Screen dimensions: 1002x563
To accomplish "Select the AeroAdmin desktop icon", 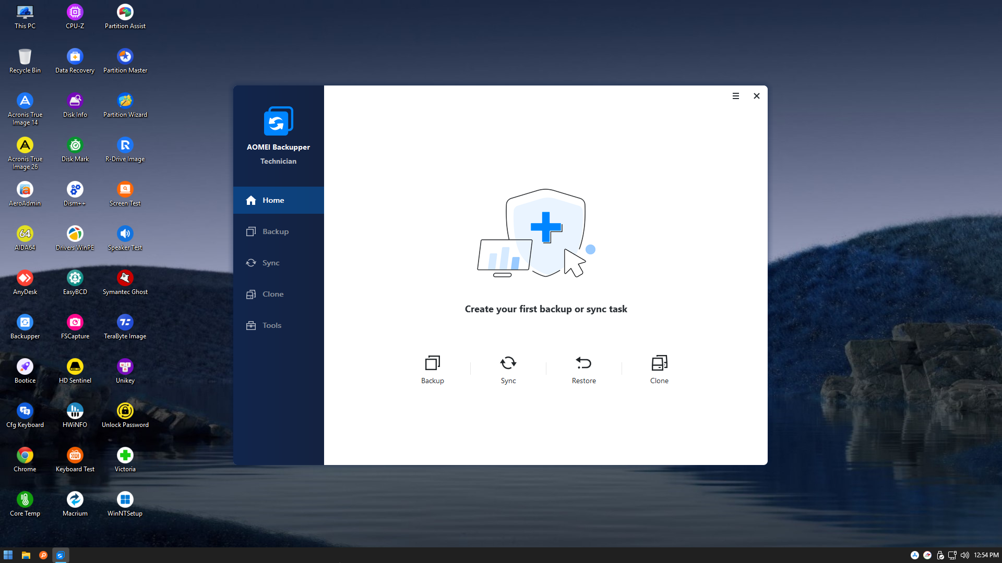I will (25, 194).
